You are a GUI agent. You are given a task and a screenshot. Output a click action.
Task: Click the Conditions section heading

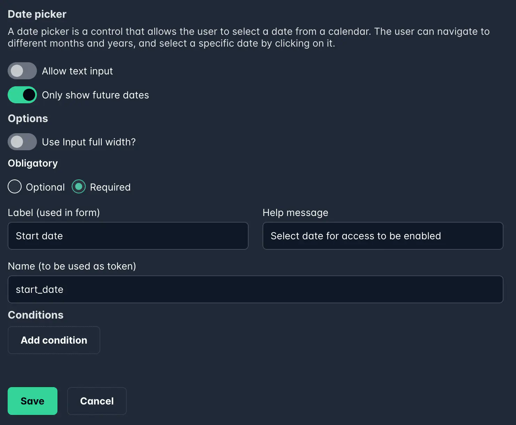pyautogui.click(x=35, y=315)
